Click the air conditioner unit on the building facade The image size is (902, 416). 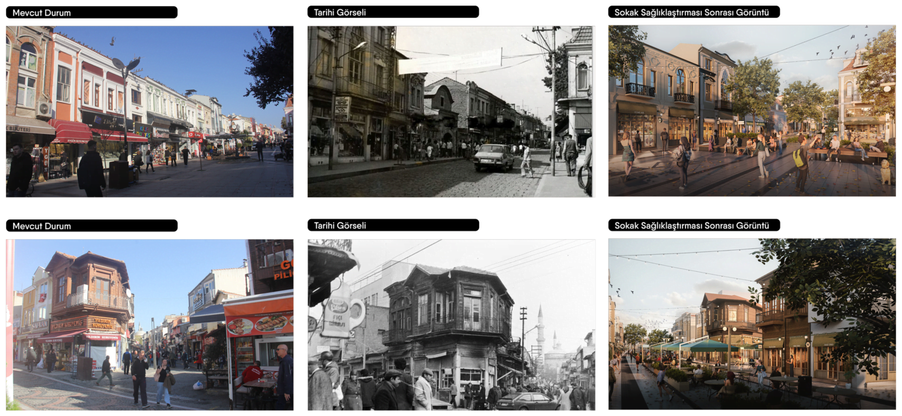pyautogui.click(x=44, y=109)
